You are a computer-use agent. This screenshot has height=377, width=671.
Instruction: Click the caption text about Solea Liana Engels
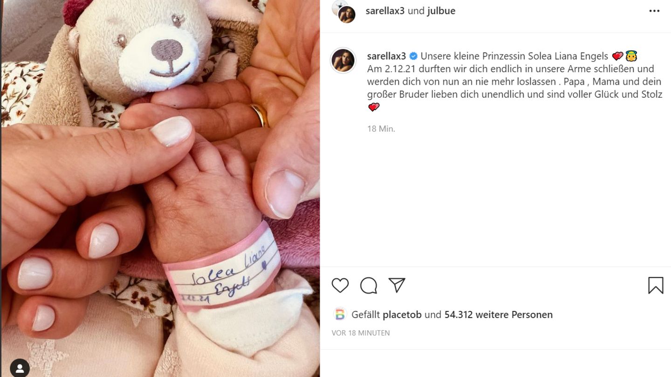[514, 81]
